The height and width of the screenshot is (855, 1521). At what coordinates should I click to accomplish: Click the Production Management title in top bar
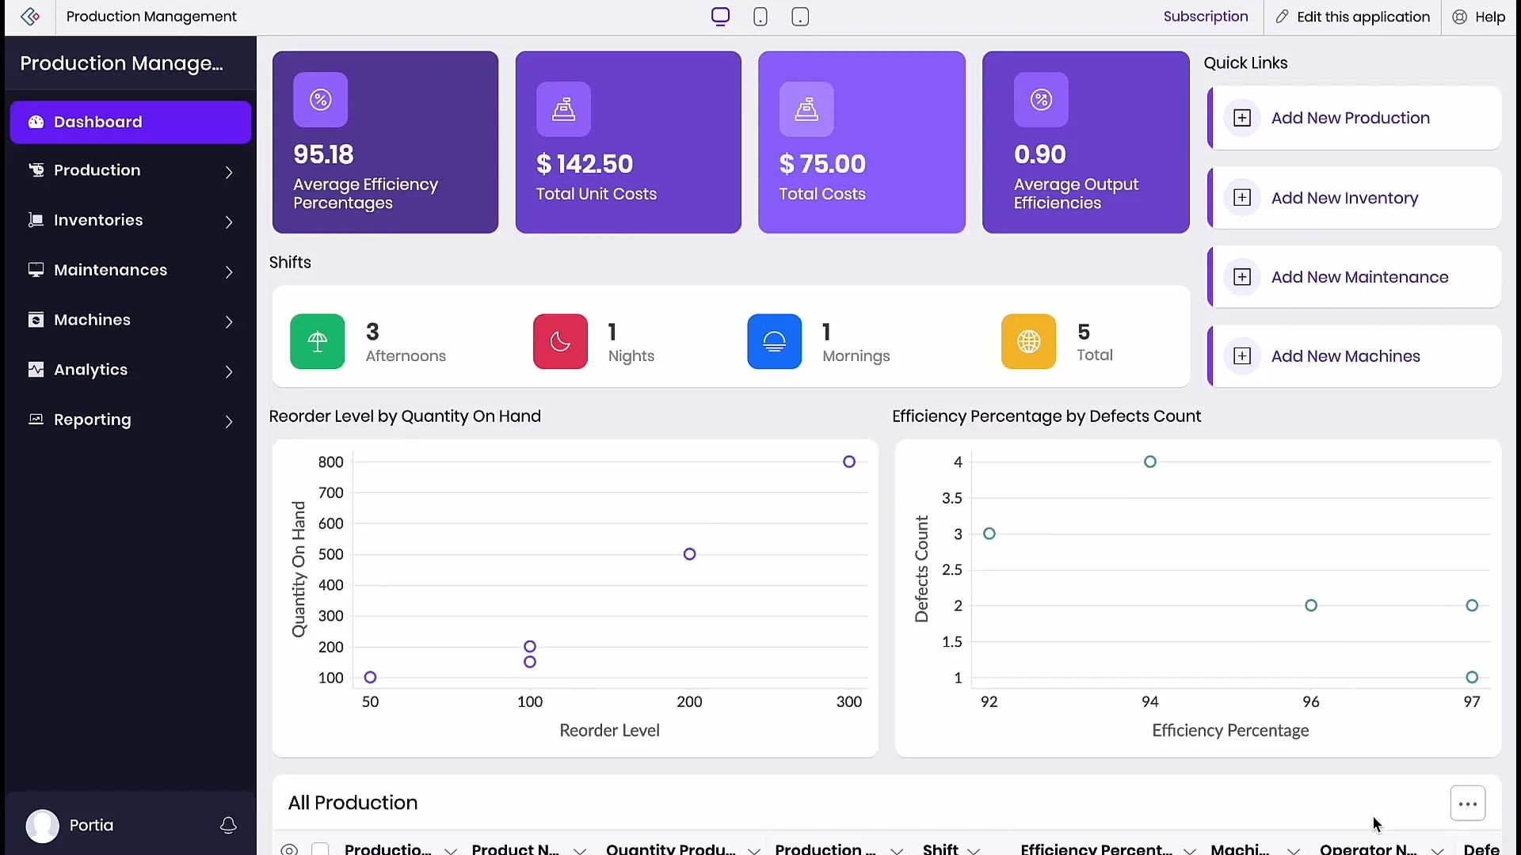(151, 17)
